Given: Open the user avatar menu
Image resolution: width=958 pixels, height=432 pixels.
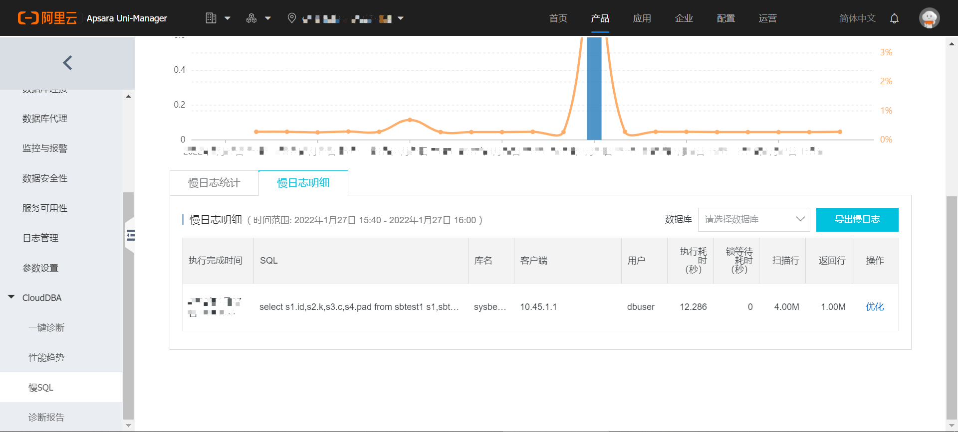Looking at the screenshot, I should pos(929,18).
